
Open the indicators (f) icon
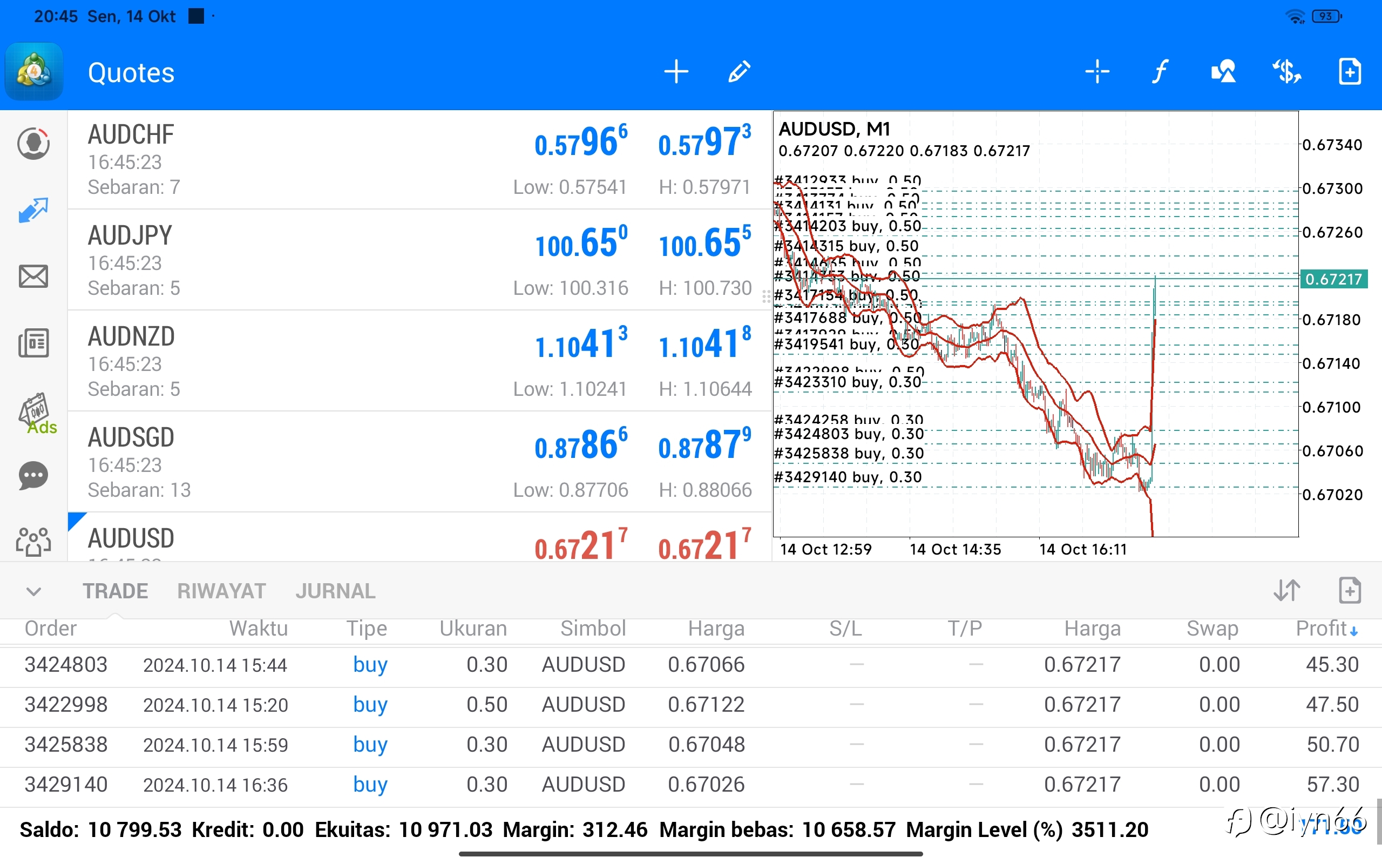(1160, 72)
